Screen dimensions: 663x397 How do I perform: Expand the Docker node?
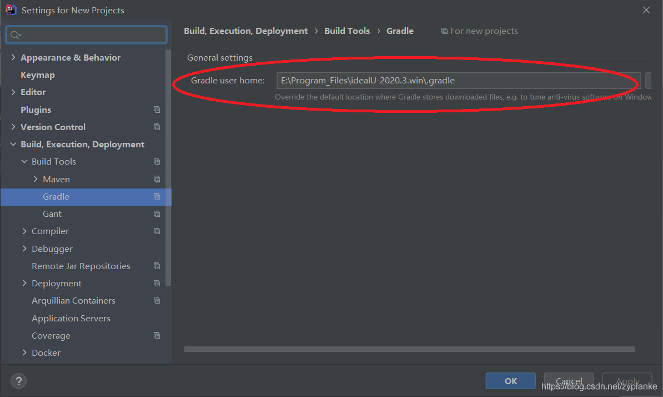pyautogui.click(x=24, y=353)
